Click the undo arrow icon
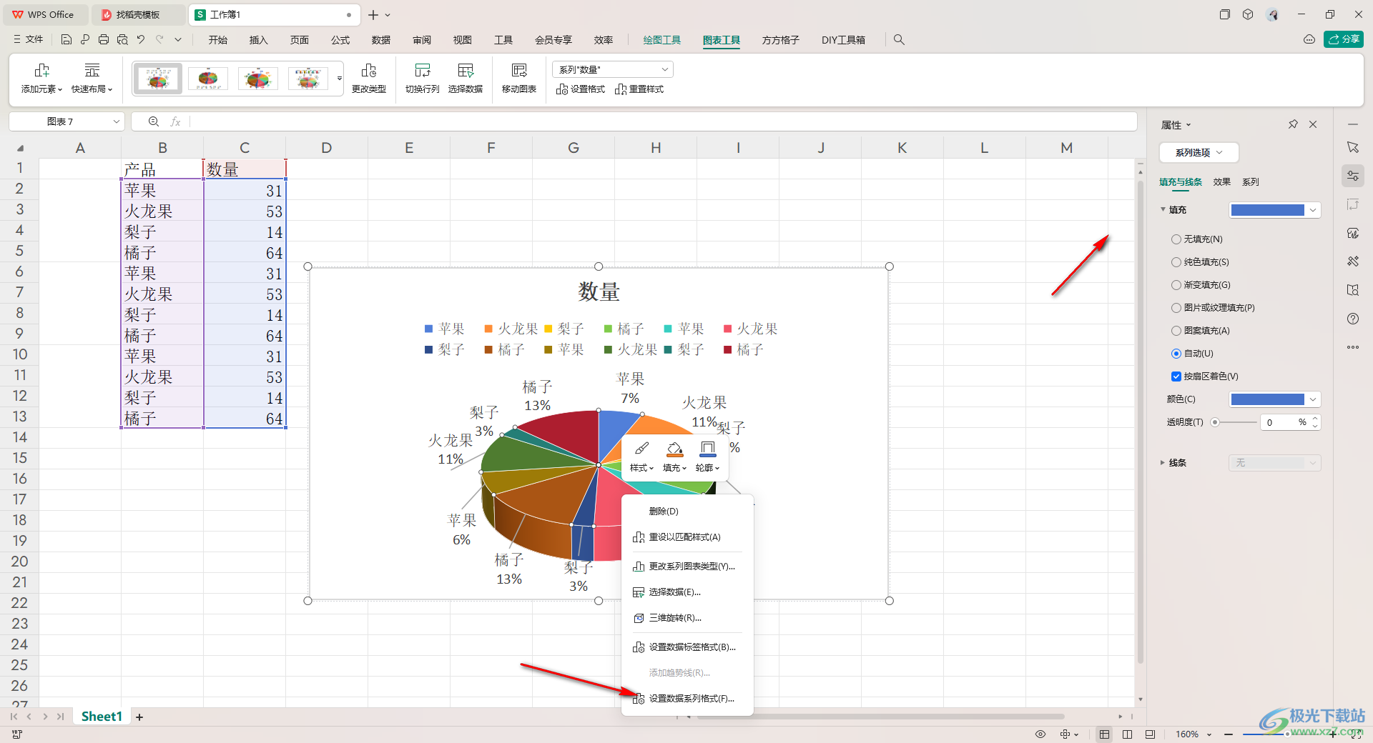Image resolution: width=1373 pixels, height=743 pixels. click(x=141, y=40)
